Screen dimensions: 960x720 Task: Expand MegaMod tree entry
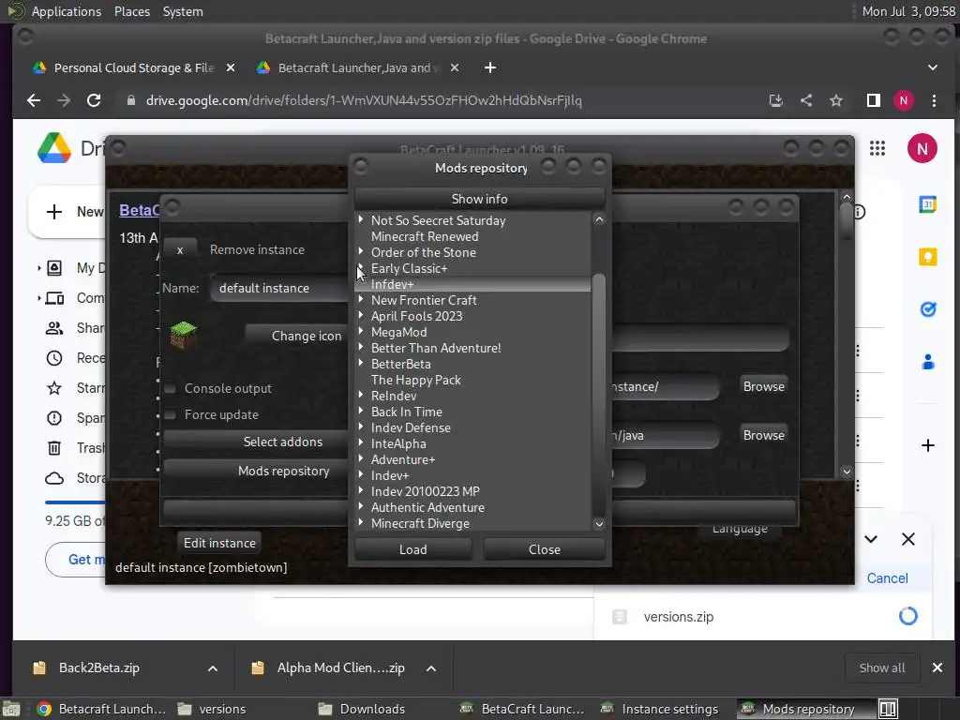point(361,331)
